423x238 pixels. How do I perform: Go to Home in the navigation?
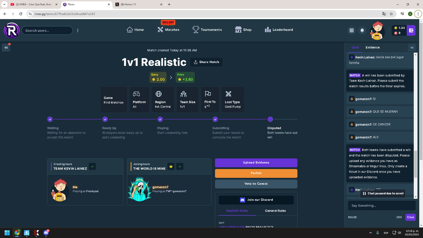pyautogui.click(x=135, y=30)
